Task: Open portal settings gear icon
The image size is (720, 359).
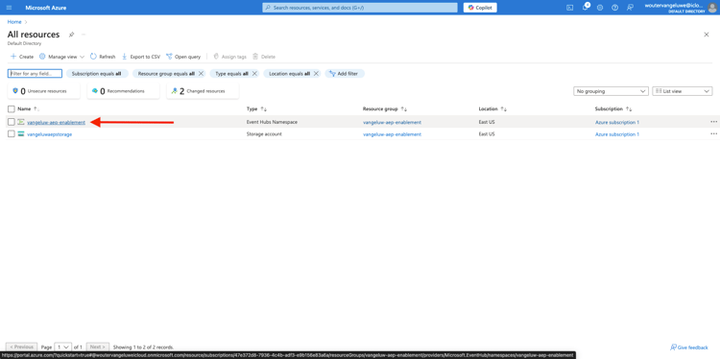Action: [x=600, y=8]
